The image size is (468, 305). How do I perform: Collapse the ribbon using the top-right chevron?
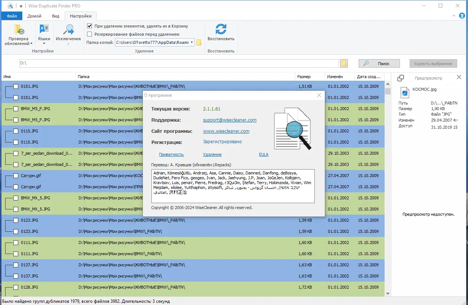tap(454, 16)
